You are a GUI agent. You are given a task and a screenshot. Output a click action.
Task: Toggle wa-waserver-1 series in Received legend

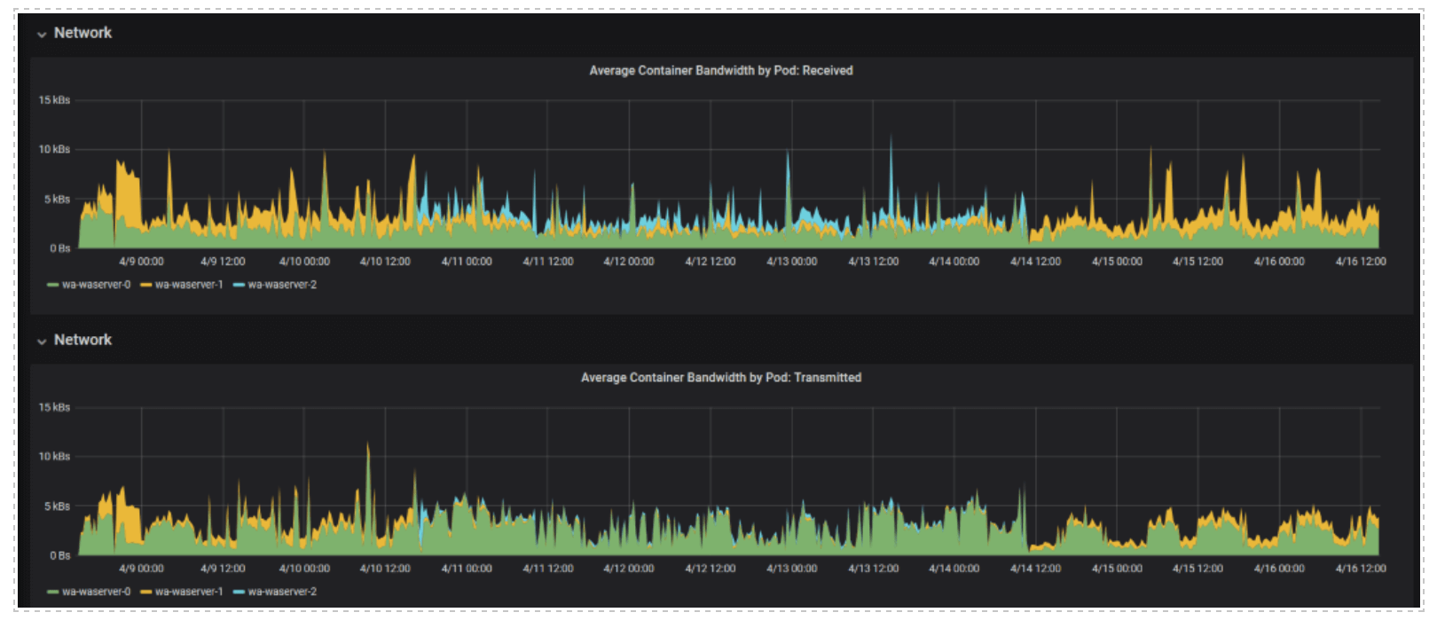189,286
